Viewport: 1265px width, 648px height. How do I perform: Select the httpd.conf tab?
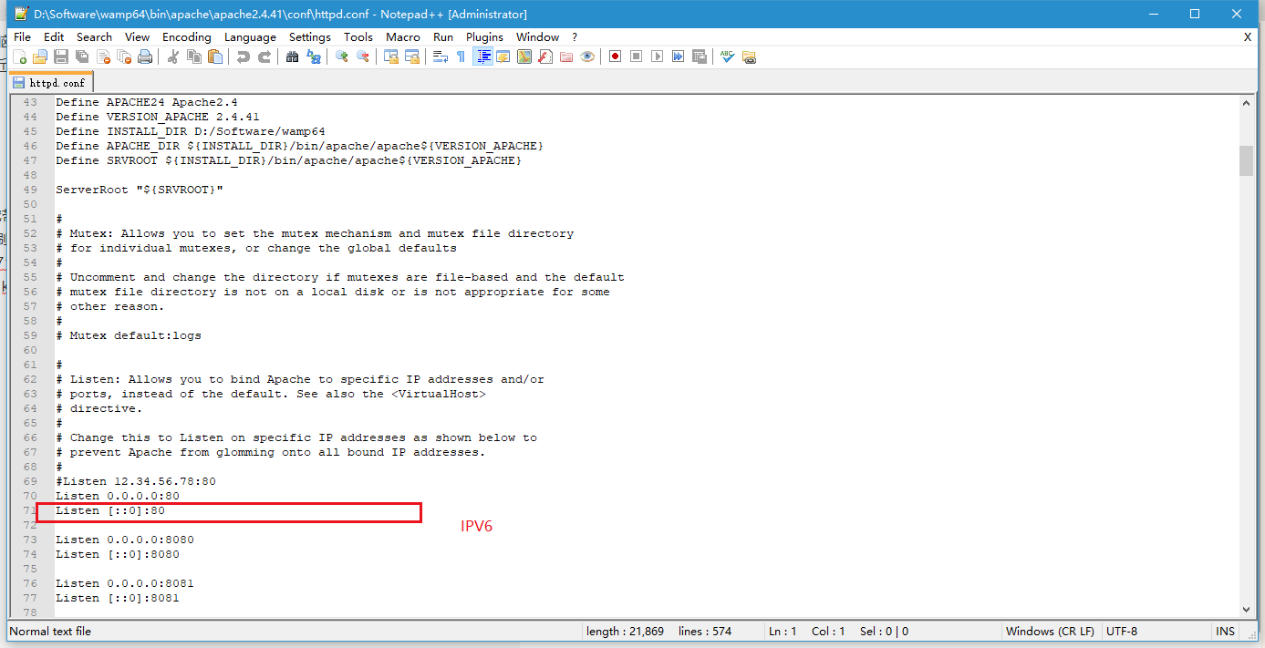click(x=50, y=82)
